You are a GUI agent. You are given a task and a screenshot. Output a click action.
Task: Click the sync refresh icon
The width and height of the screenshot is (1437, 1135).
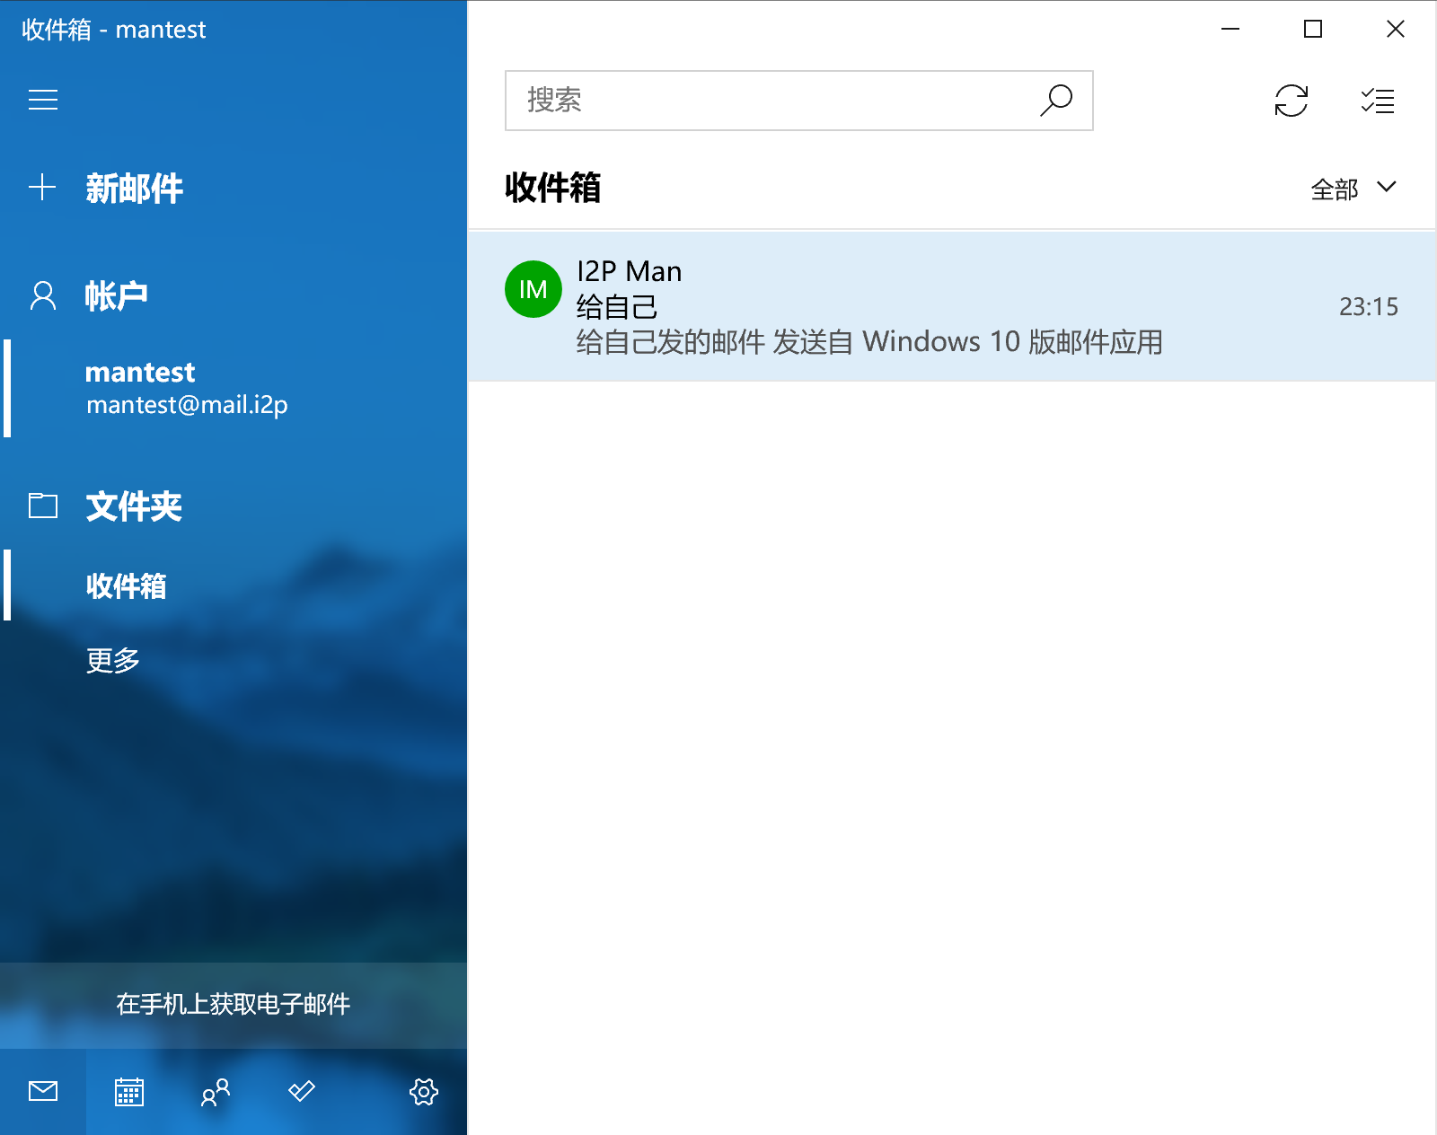pyautogui.click(x=1291, y=101)
